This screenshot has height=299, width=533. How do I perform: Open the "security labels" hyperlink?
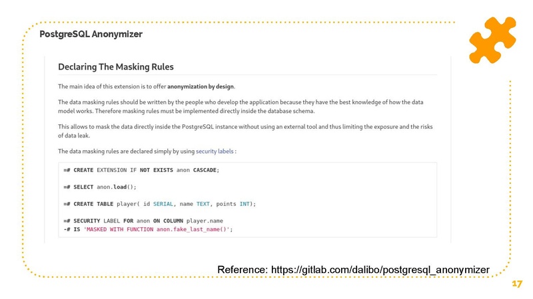tap(215, 151)
